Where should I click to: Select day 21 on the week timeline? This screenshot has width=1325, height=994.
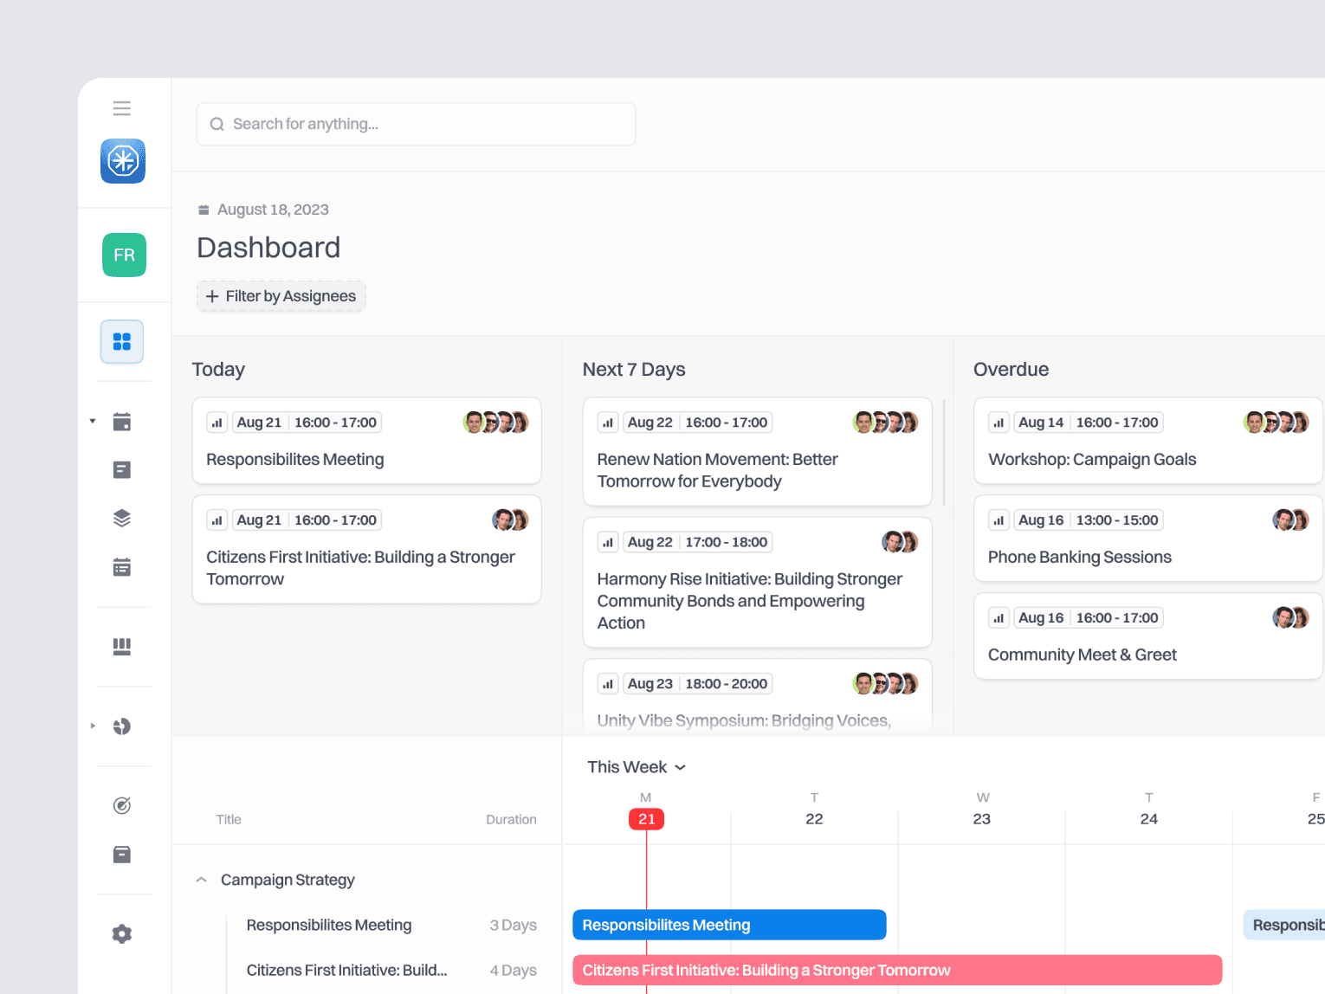click(646, 818)
